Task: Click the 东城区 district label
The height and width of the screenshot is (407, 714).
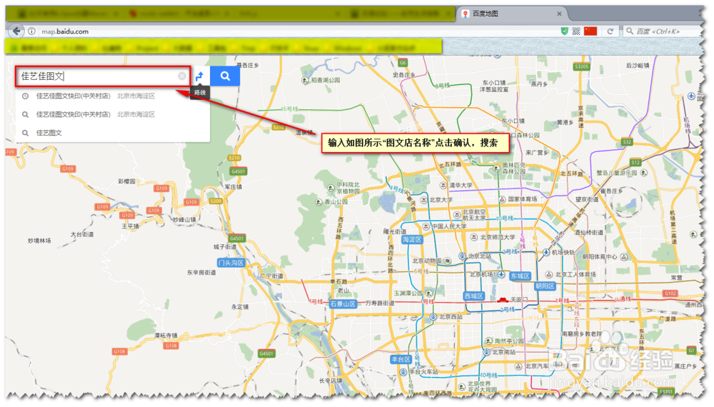Action: 520,276
